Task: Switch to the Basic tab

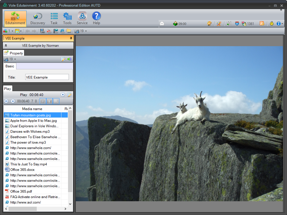Action: coord(9,66)
